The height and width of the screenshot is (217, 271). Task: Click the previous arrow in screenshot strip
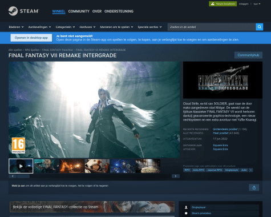[x=13, y=176]
